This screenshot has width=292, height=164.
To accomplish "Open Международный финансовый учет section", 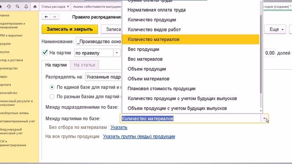I will pyautogui.click(x=11, y=131).
